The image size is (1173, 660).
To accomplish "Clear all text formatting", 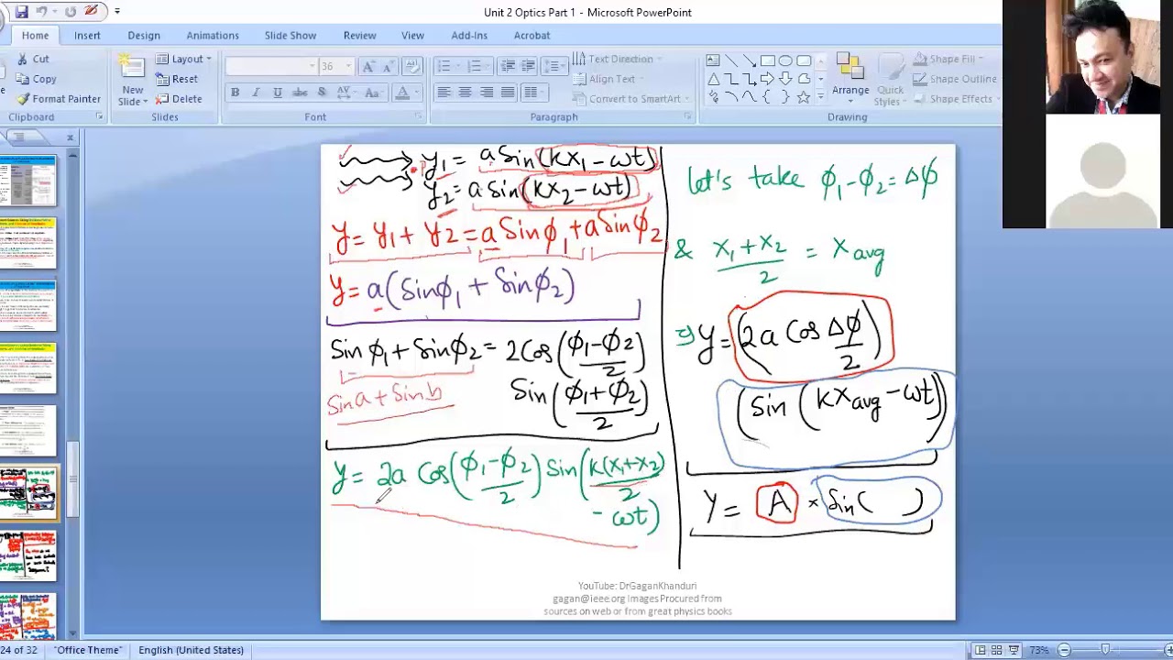I will [x=412, y=66].
